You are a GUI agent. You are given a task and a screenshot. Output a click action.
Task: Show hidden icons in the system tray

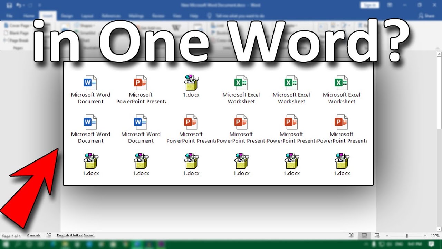(367, 244)
